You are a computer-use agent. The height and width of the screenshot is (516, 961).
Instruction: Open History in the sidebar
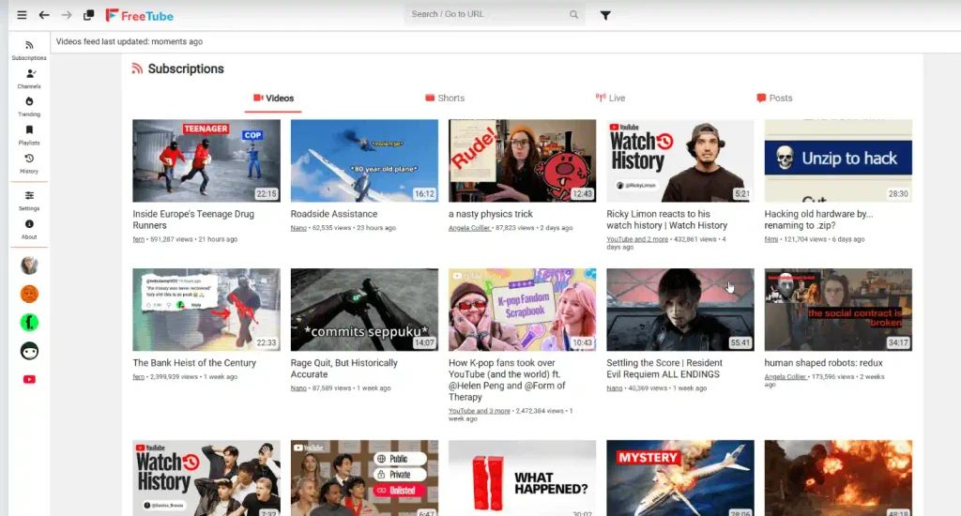tap(29, 163)
